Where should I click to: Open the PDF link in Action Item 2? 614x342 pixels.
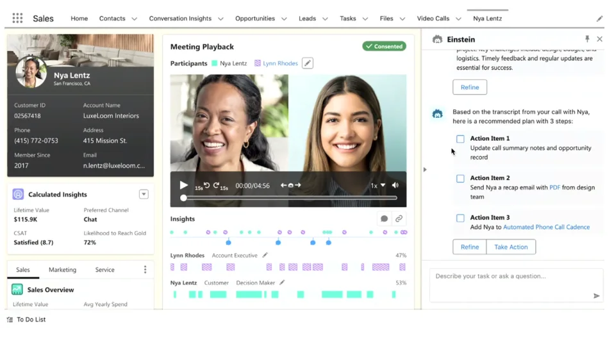click(554, 188)
